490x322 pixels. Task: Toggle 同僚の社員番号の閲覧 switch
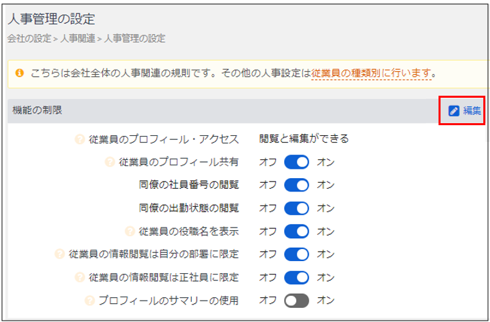296,185
